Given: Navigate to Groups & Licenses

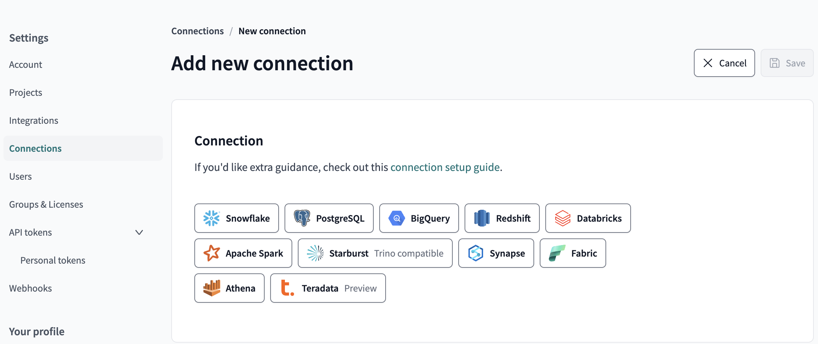Looking at the screenshot, I should [x=46, y=205].
